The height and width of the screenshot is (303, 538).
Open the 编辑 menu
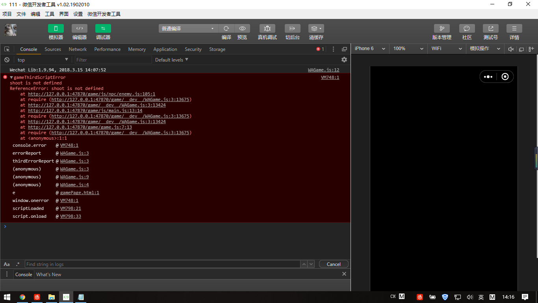point(35,14)
